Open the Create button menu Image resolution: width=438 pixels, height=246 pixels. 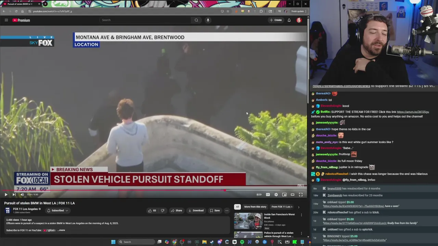(x=275, y=20)
